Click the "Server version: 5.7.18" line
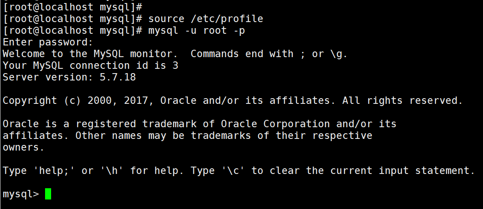This screenshot has height=209, width=483. [69, 77]
